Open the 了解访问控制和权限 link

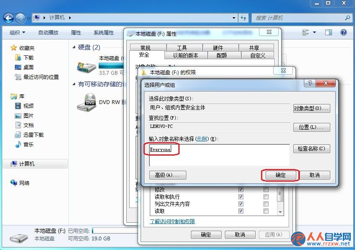click(172, 221)
